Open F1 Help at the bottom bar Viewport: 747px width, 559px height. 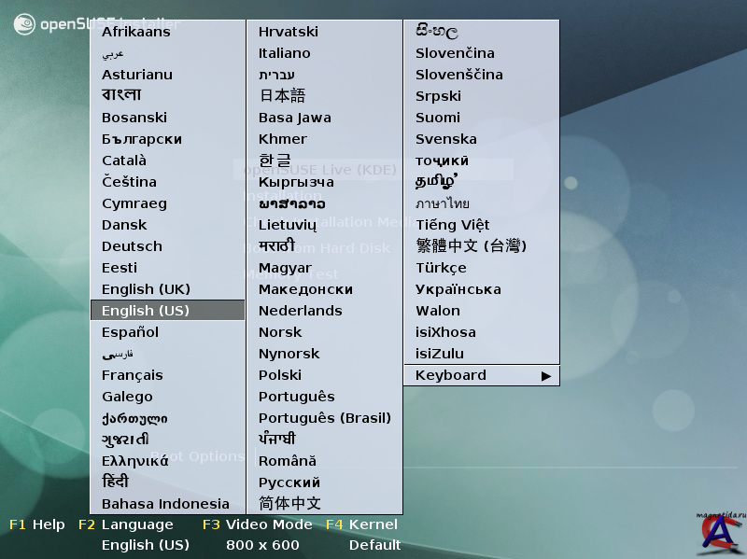(x=37, y=524)
